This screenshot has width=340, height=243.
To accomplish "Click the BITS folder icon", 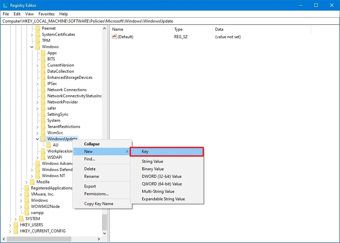I will pos(43,59).
